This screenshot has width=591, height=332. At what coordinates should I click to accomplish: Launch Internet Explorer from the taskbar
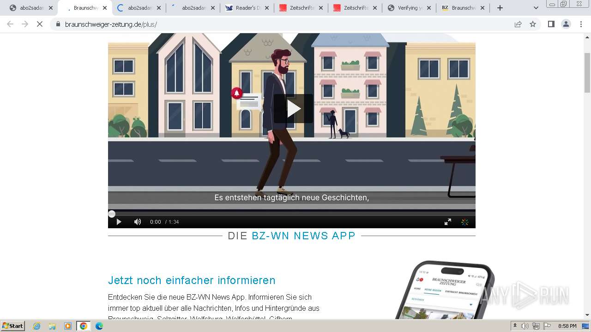[36, 326]
